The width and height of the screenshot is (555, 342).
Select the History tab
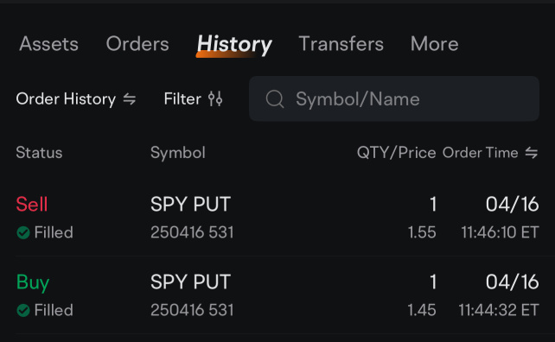(x=234, y=45)
